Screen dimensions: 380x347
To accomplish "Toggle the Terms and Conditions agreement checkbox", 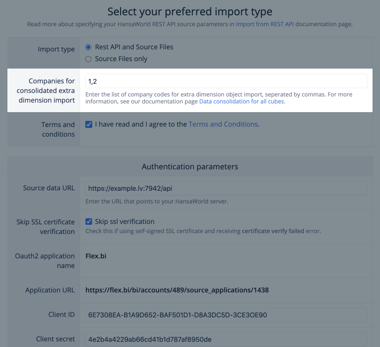I will pos(89,124).
